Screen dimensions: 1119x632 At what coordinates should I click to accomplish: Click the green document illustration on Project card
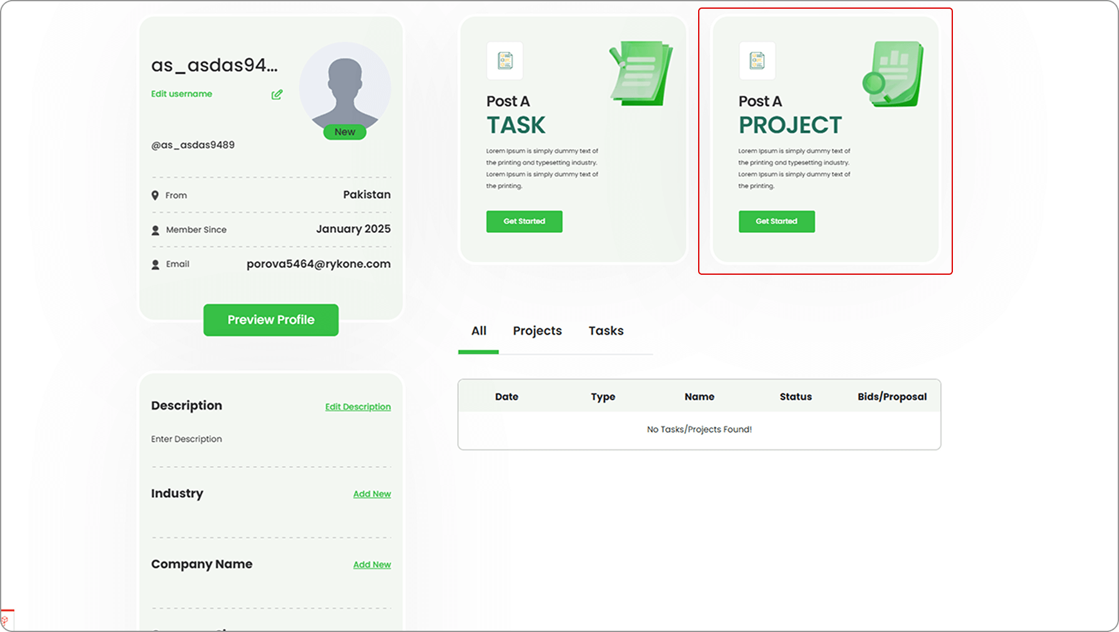[x=894, y=74]
